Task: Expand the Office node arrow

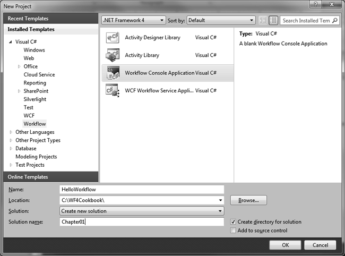Action: click(19, 66)
